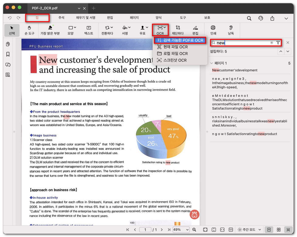
Task: Switch to the 주석 tab
Action: [x=61, y=18]
